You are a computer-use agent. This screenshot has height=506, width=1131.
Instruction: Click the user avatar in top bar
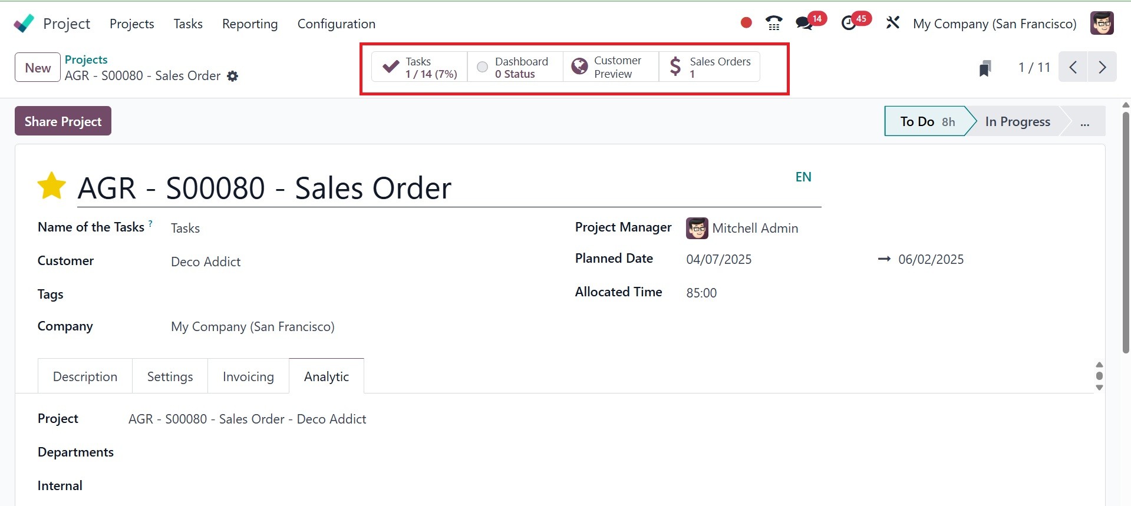click(1102, 24)
